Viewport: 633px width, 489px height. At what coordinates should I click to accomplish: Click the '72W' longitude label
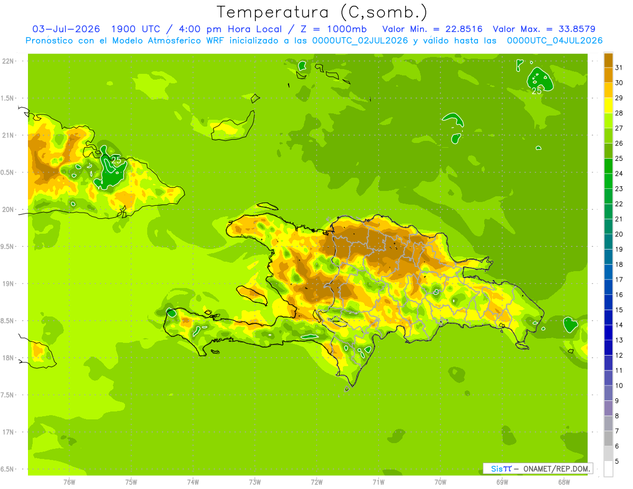point(316,482)
